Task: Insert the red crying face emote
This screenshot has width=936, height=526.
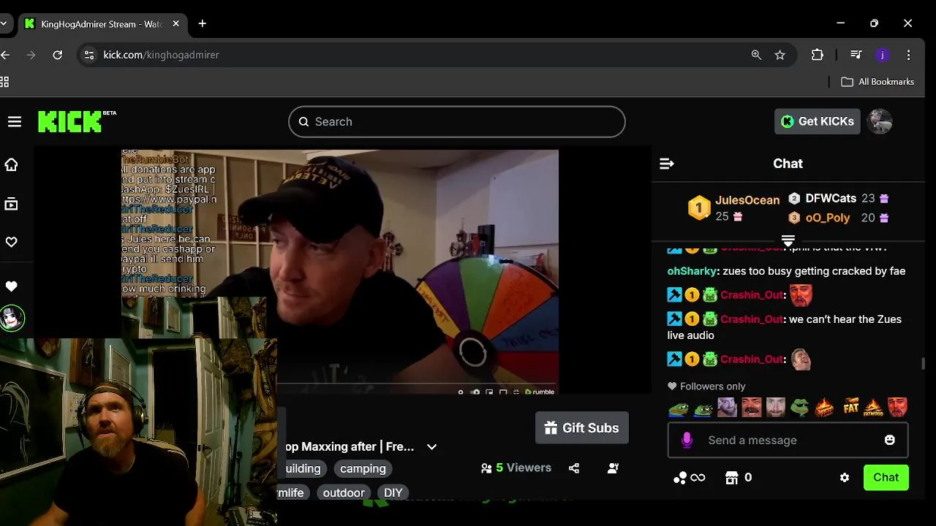Action: tap(897, 408)
